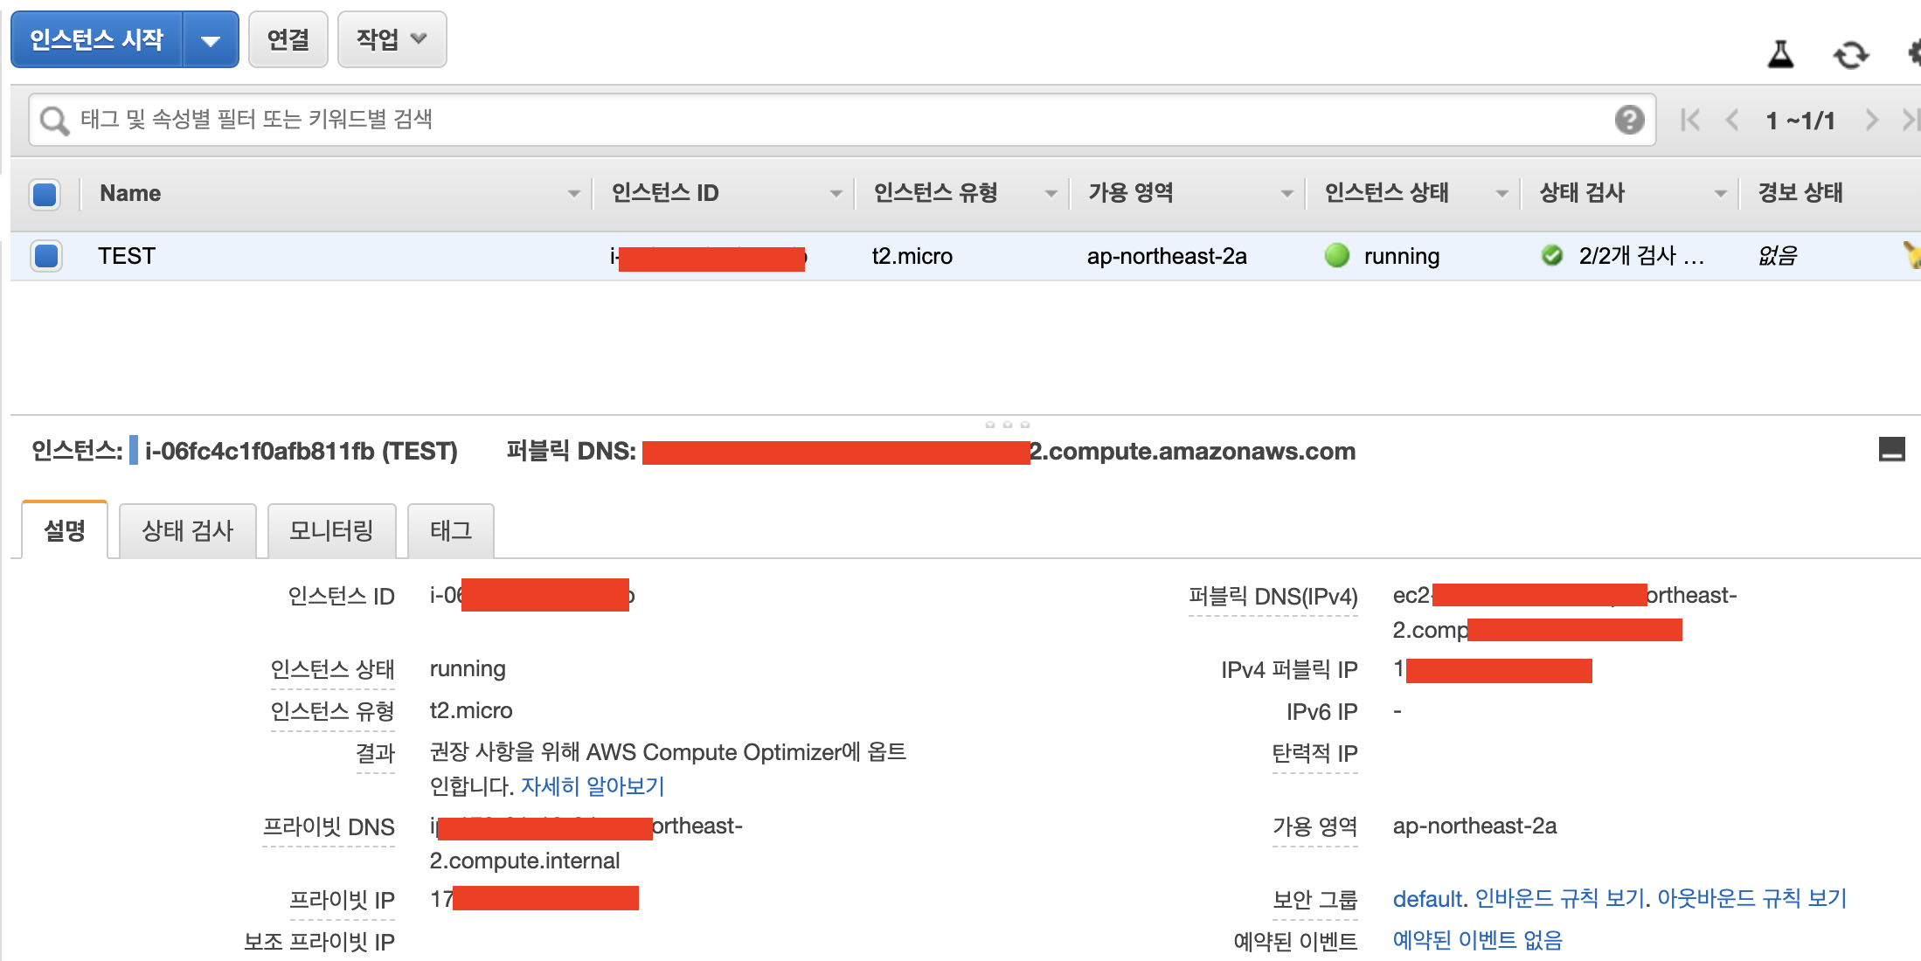Click the ap-northeast-2a cell in table row
The height and width of the screenshot is (961, 1921).
(1167, 256)
